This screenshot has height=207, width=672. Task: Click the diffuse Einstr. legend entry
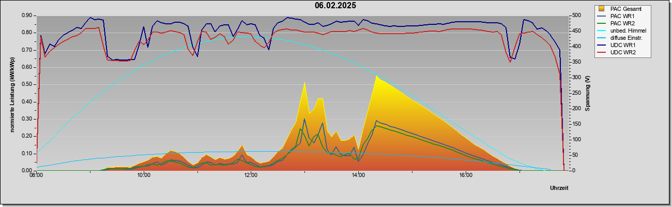[x=620, y=38]
